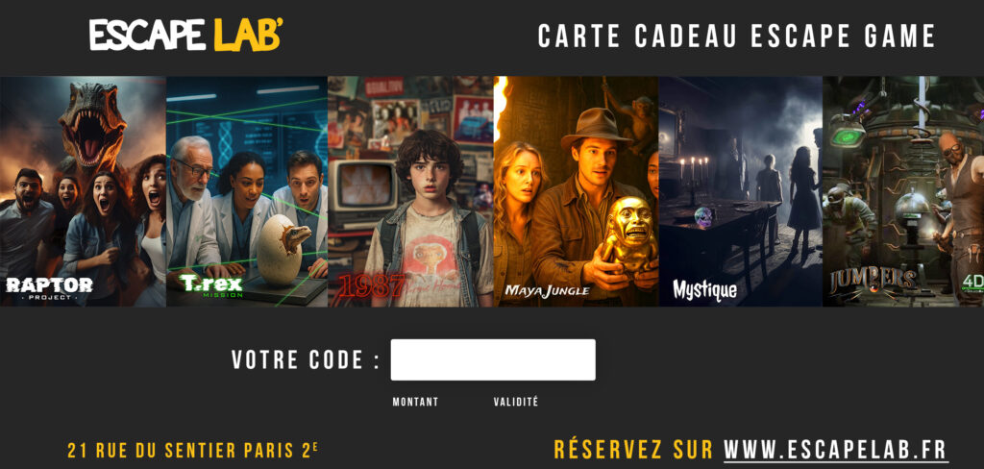The image size is (984, 469).
Task: Select the Raptor Project poster
Action: (83, 191)
